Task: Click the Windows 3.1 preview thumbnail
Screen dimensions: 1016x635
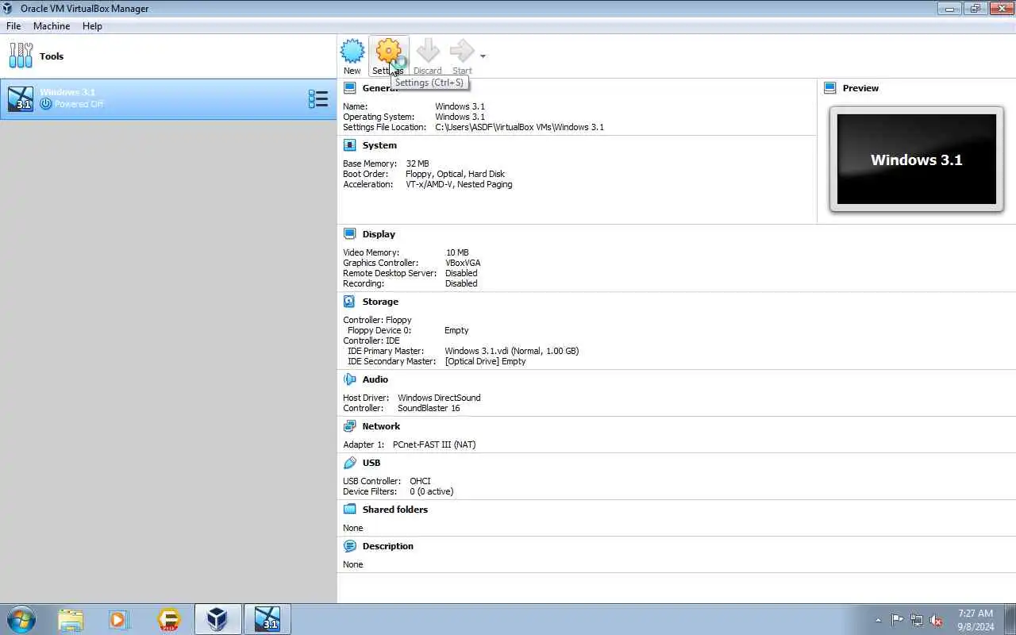Action: pos(916,160)
